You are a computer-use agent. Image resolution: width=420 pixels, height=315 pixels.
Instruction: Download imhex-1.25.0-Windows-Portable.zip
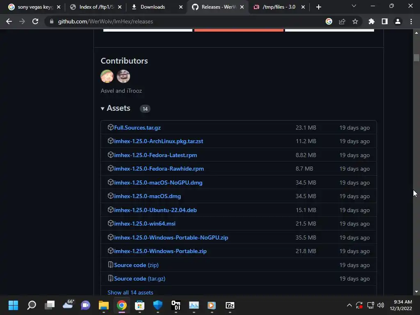(160, 251)
